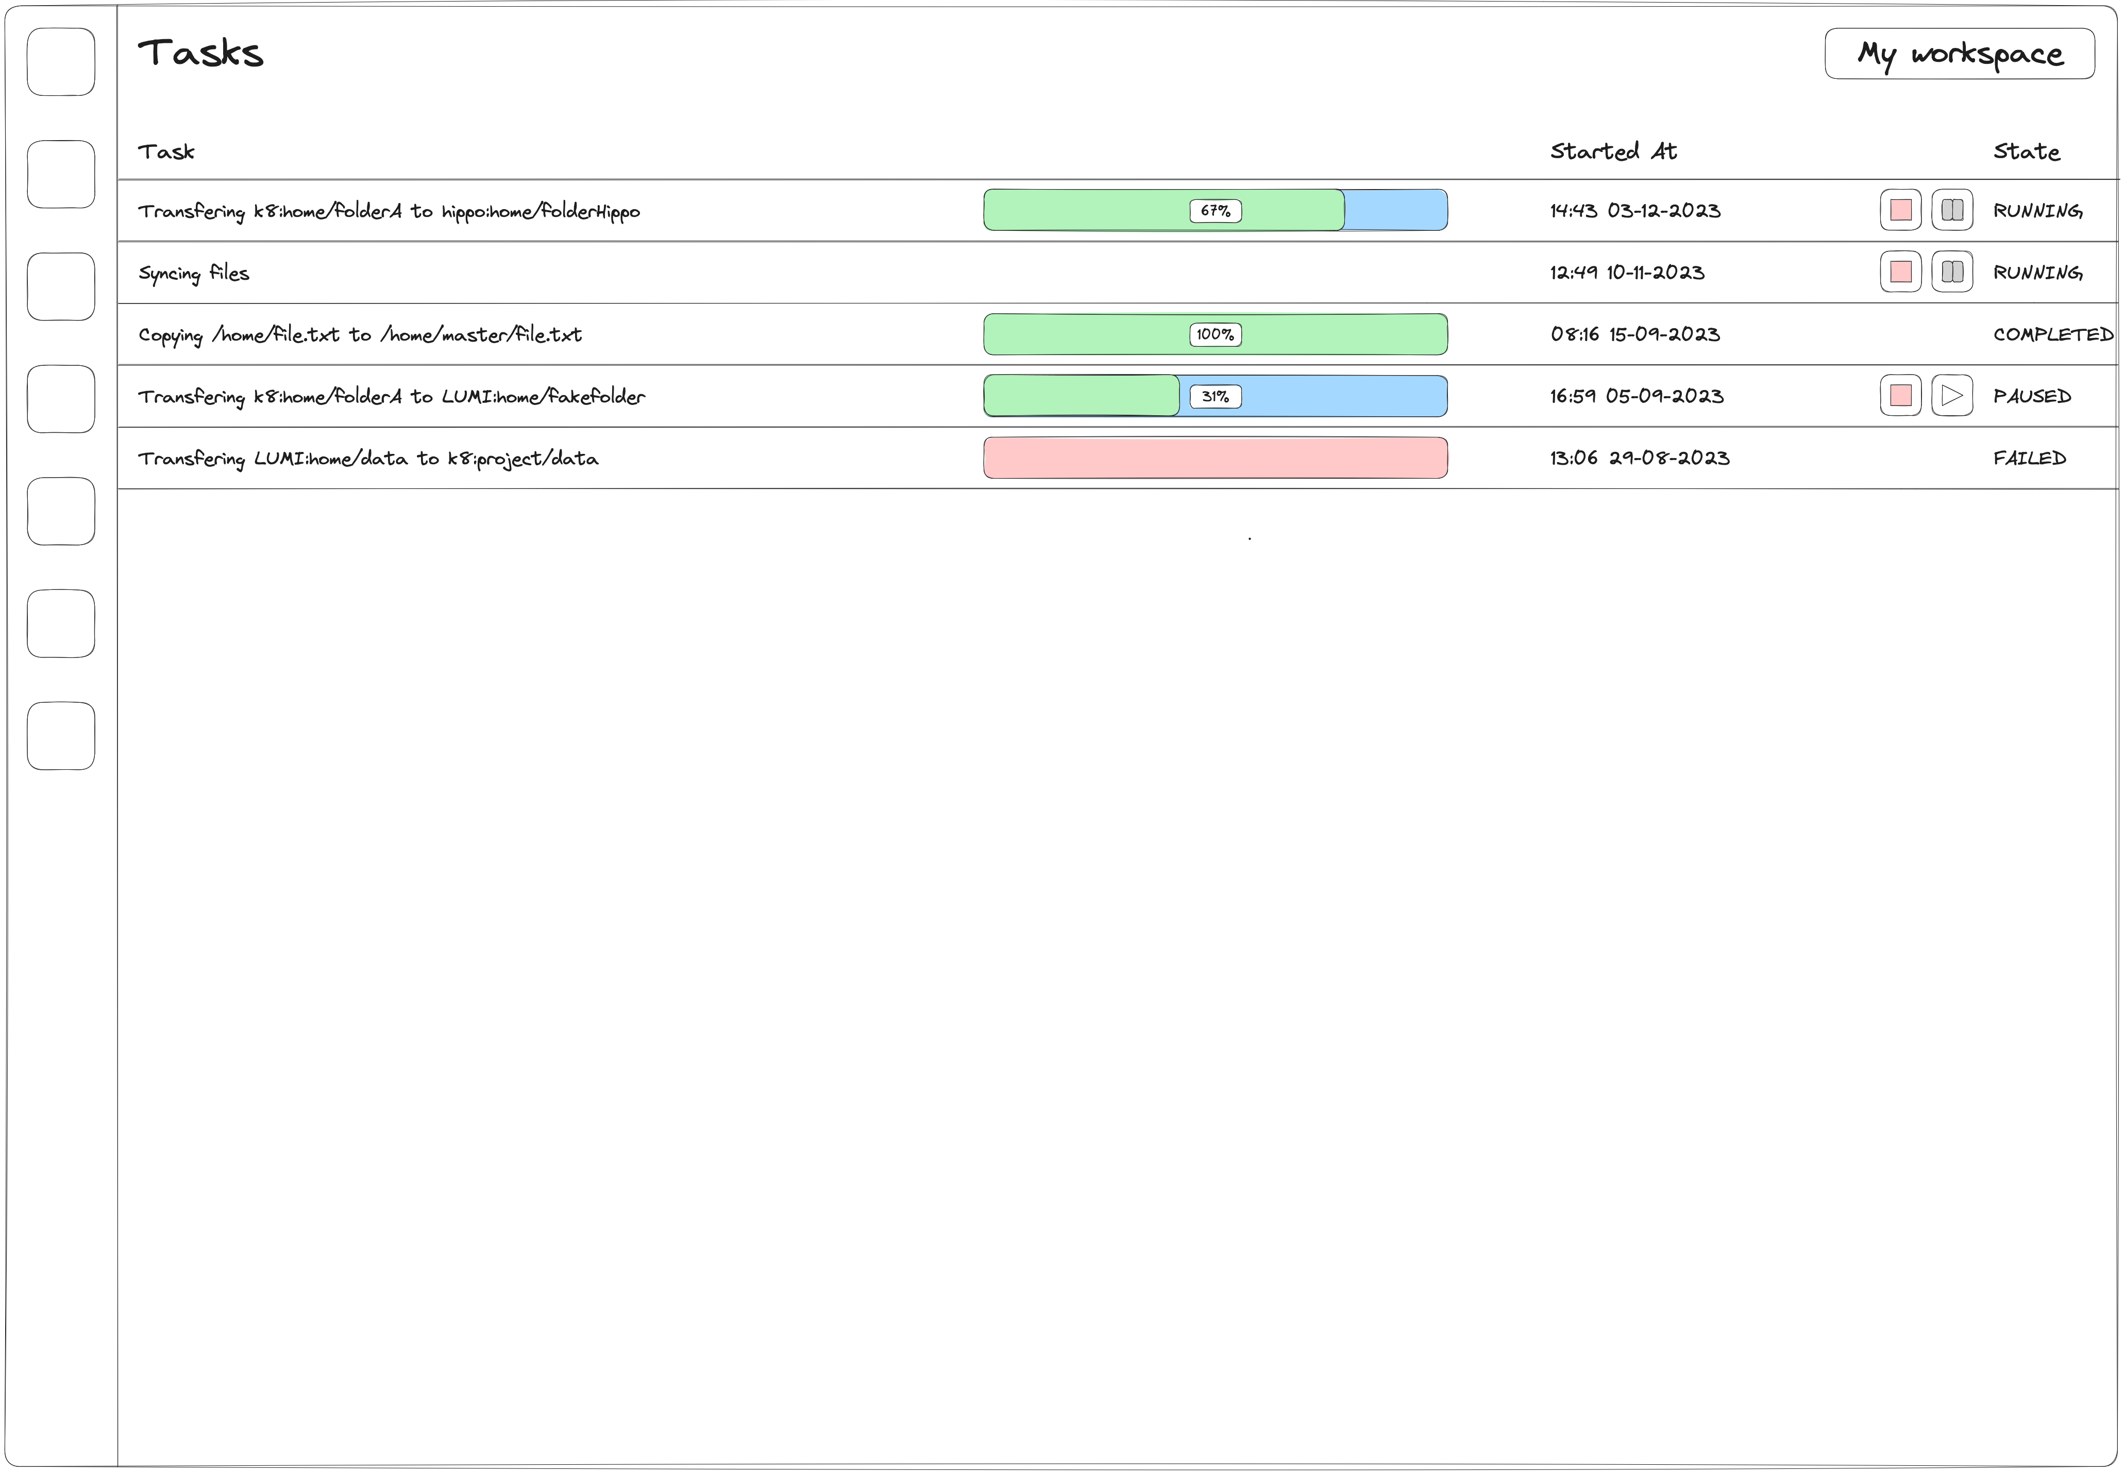Click the bottom sidebar icon placeholder
The height and width of the screenshot is (1472, 2125).
61,736
